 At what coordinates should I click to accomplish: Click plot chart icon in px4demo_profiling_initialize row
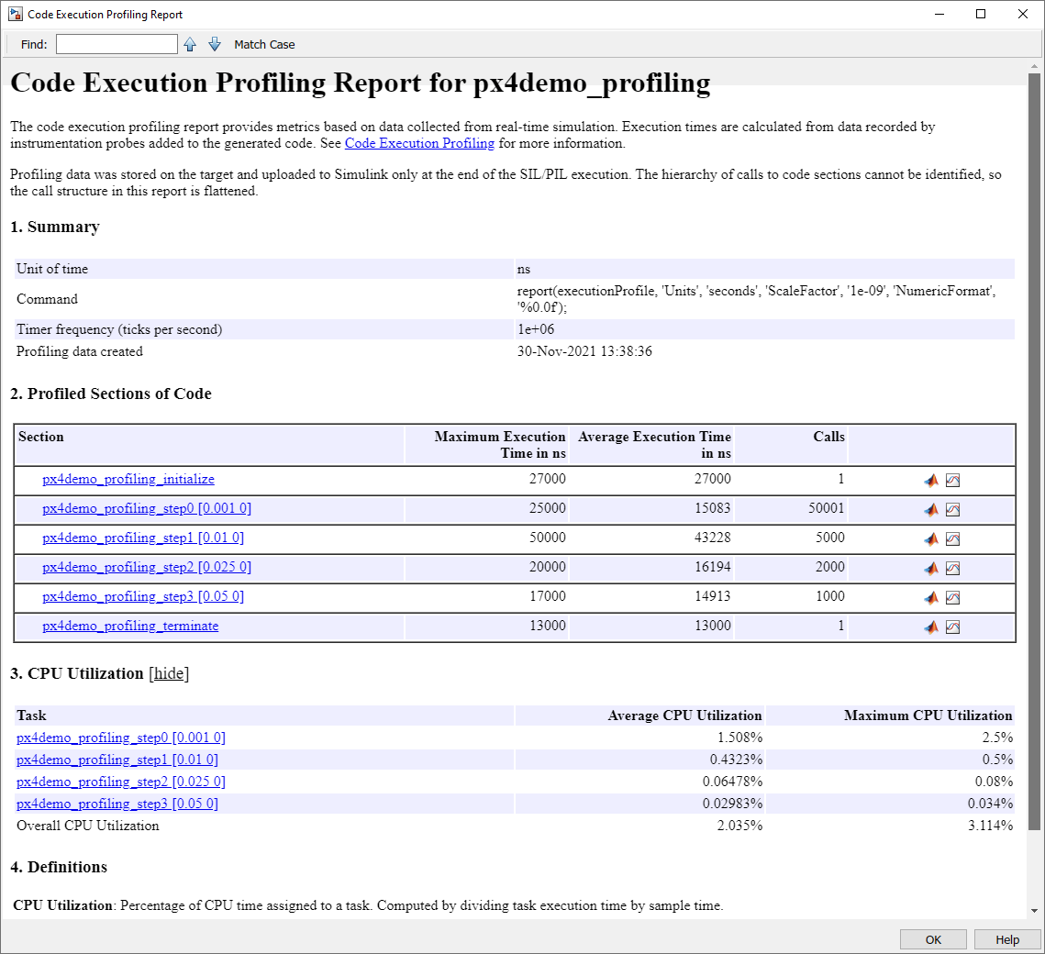pyautogui.click(x=953, y=481)
